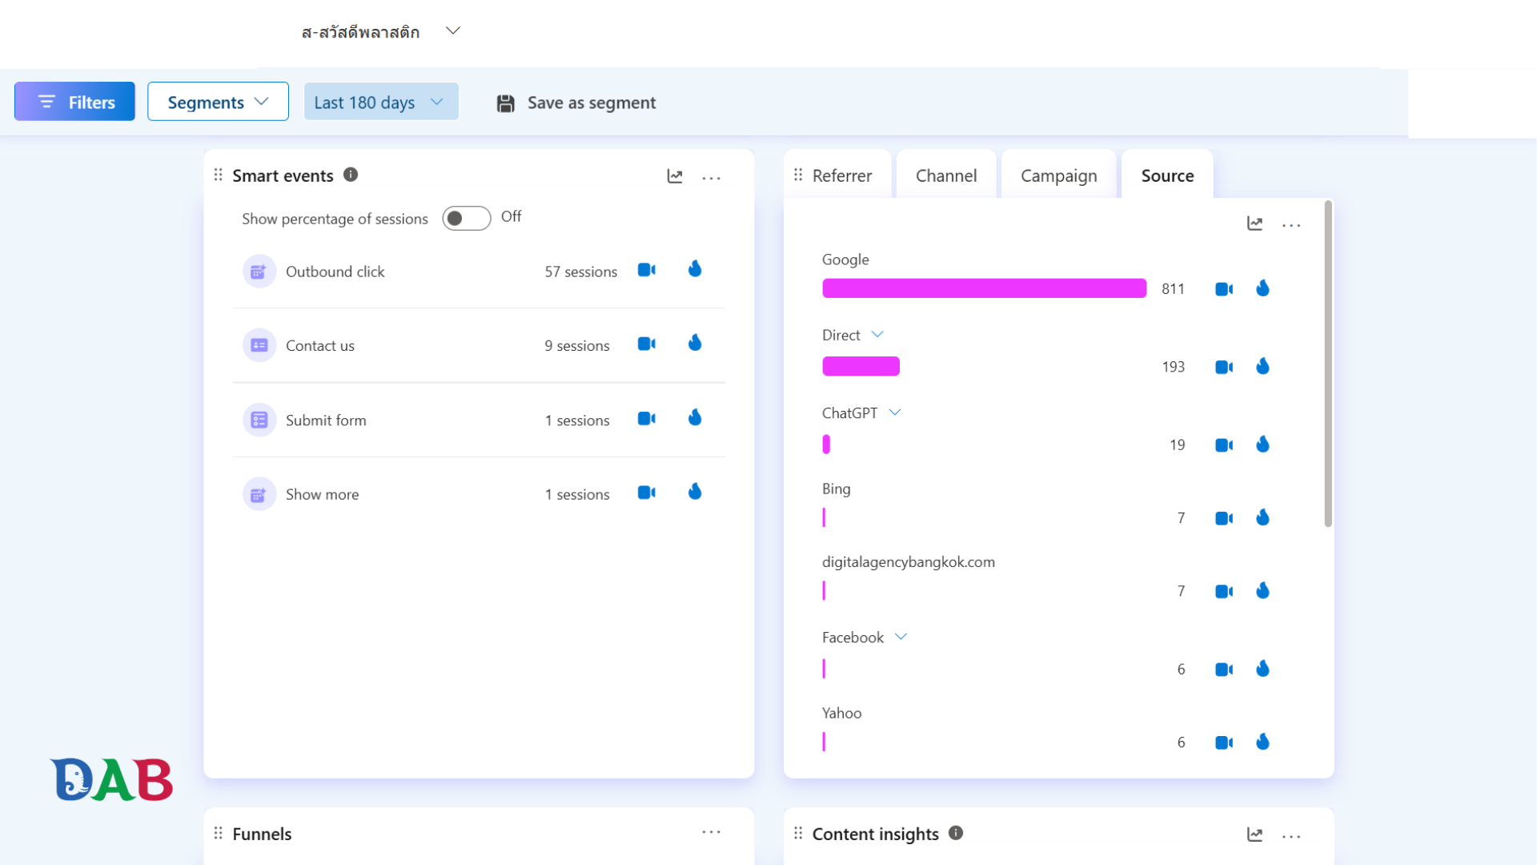Click the Contact us event icon

[259, 345]
